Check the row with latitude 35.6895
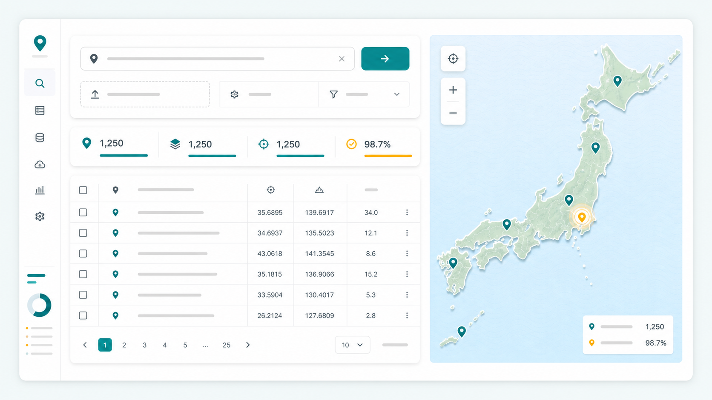 click(83, 212)
